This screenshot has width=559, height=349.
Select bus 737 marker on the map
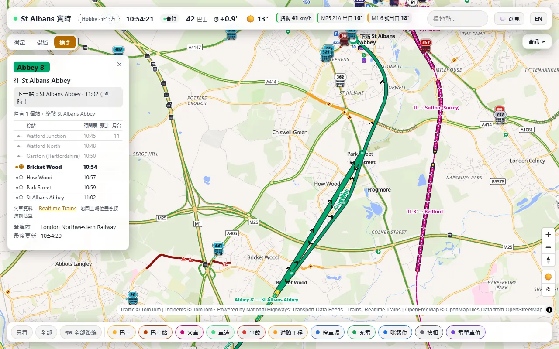[500, 117]
